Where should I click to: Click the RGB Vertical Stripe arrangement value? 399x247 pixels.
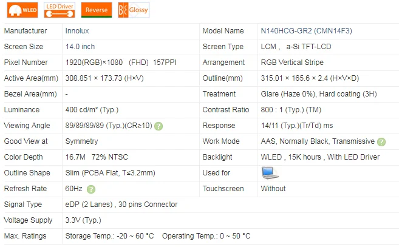tap(292, 63)
